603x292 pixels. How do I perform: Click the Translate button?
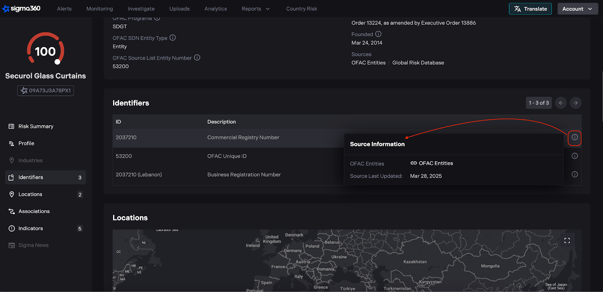(530, 9)
